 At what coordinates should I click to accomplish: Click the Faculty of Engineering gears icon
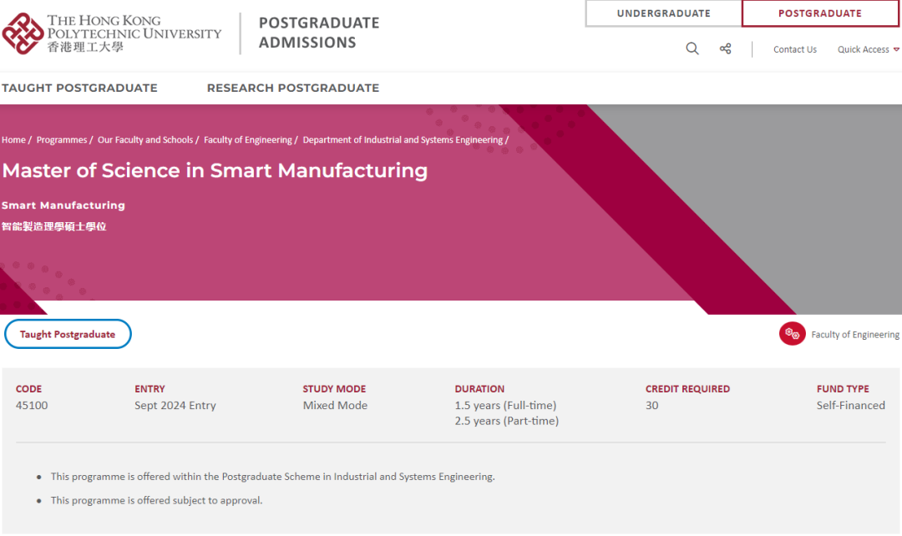792,334
